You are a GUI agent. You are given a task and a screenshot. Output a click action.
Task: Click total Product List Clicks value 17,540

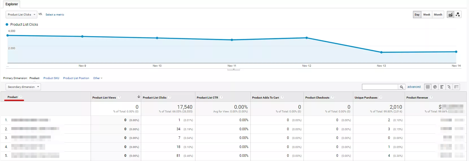[185, 107]
